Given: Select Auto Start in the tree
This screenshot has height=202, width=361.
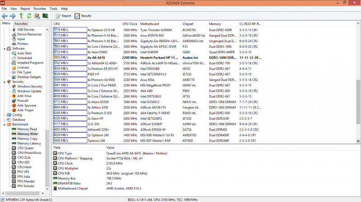Looking at the screenshot, I should pos(24,53).
